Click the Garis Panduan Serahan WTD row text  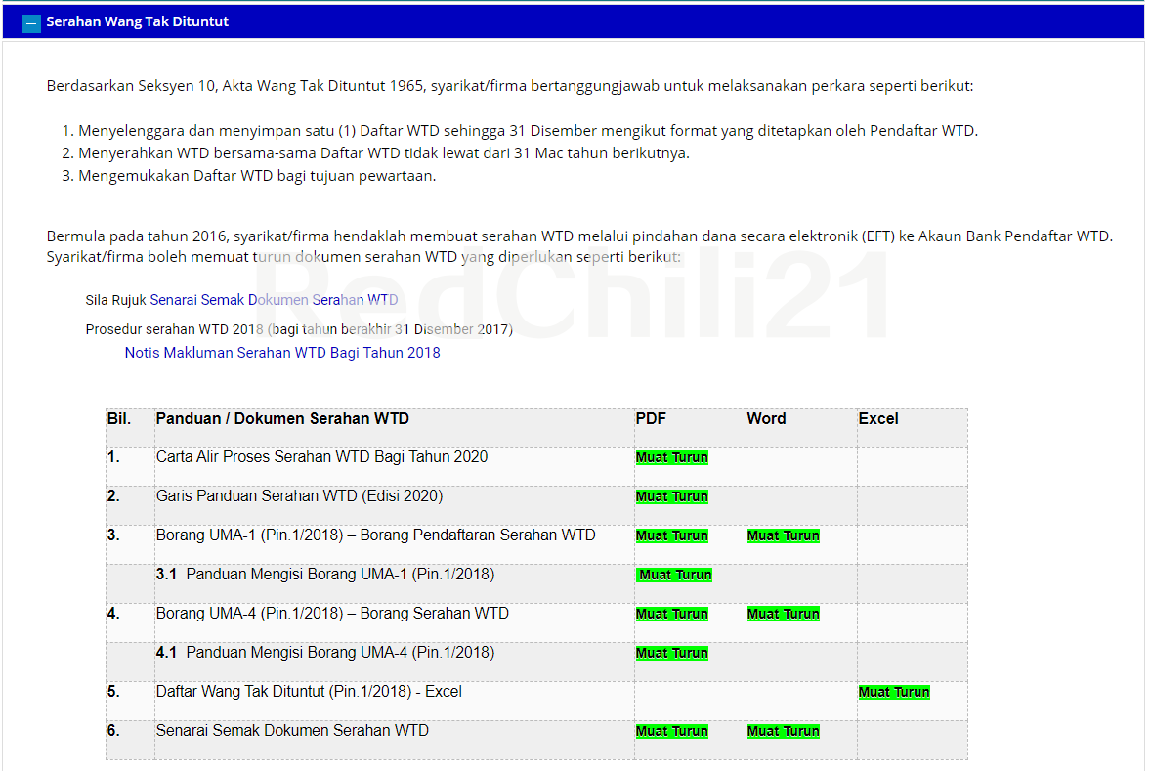(299, 496)
